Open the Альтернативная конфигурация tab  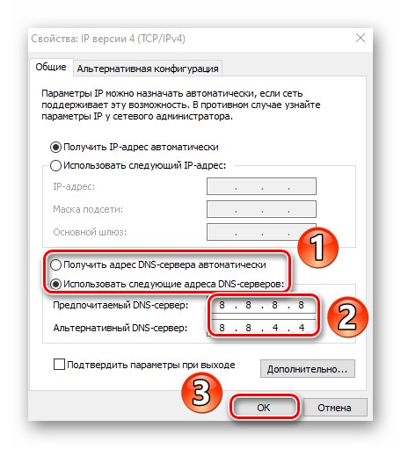pyautogui.click(x=148, y=69)
